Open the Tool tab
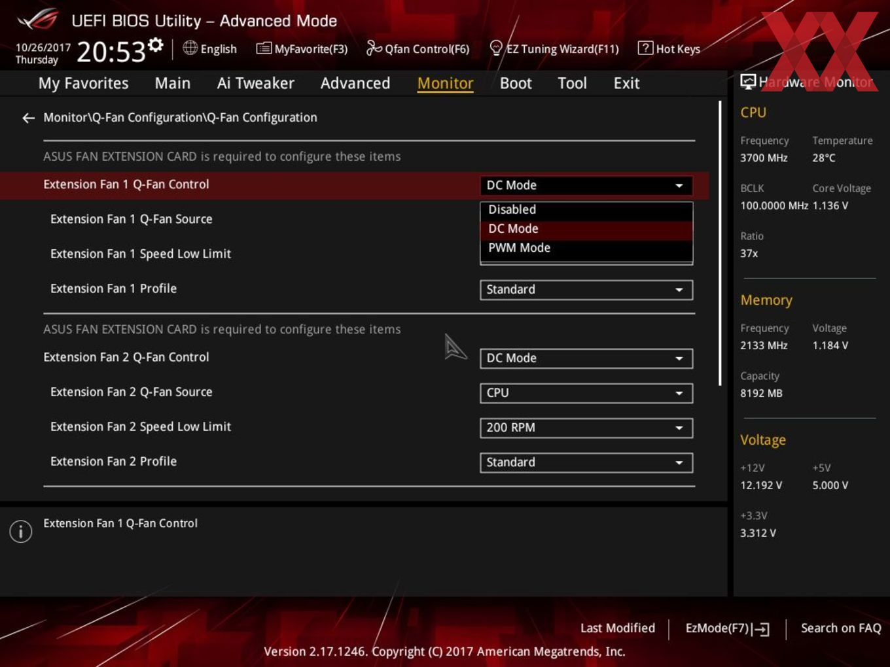890x667 pixels. click(572, 83)
